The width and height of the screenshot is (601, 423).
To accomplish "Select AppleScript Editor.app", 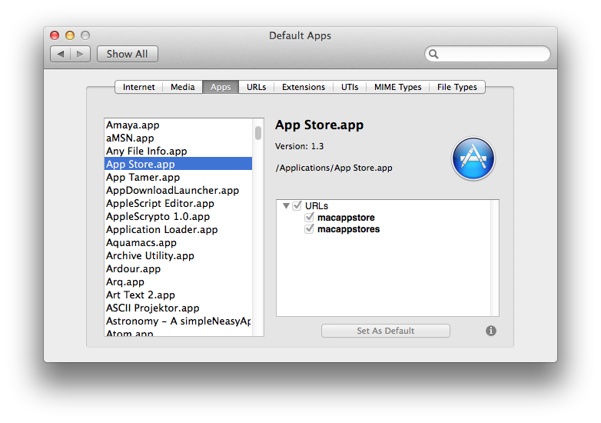I will 178,203.
